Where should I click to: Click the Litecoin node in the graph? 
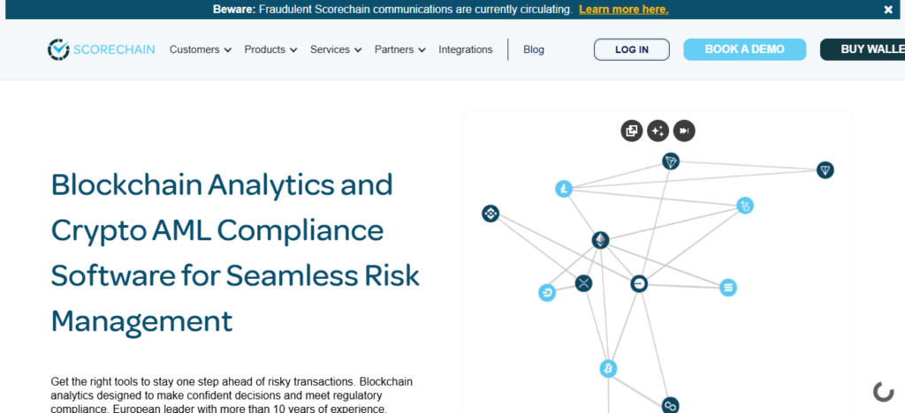(564, 189)
